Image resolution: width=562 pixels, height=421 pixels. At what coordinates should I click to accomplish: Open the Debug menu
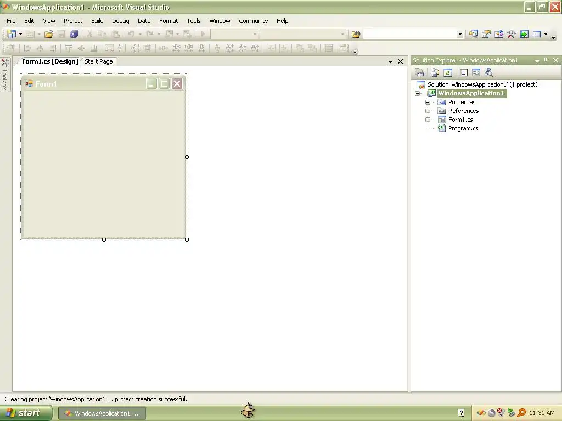tap(120, 21)
